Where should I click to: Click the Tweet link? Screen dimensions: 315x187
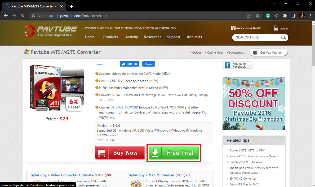click(x=99, y=64)
